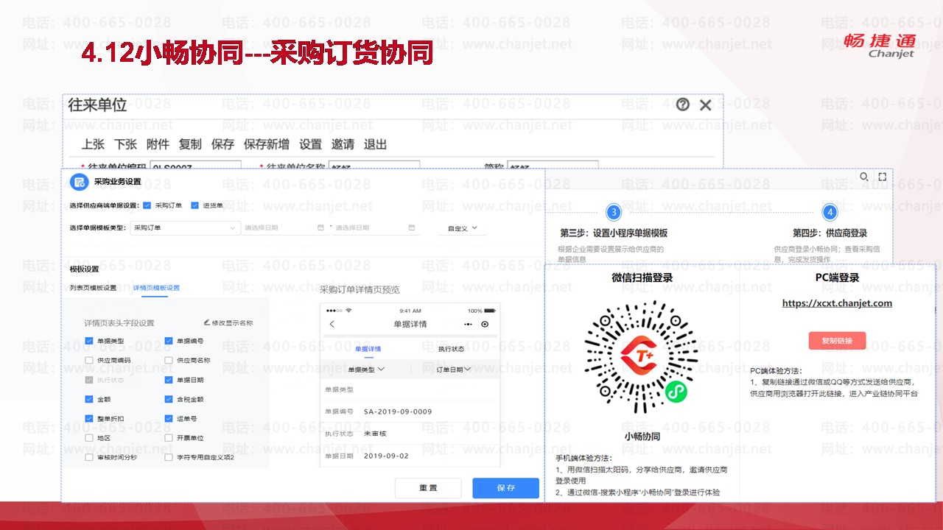Enable the 审核时间分秒 checkbox
Viewport: 943px width, 530px height.
tap(89, 457)
